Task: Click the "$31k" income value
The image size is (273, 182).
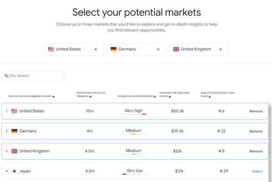Action: (179, 171)
